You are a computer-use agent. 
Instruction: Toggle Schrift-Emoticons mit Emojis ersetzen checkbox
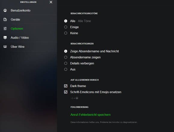[x=66, y=92]
